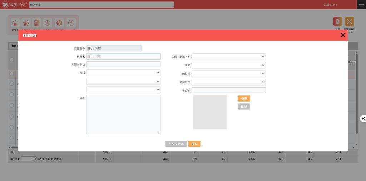
Task: Open the first 食材 dropdown
Action: point(123,73)
